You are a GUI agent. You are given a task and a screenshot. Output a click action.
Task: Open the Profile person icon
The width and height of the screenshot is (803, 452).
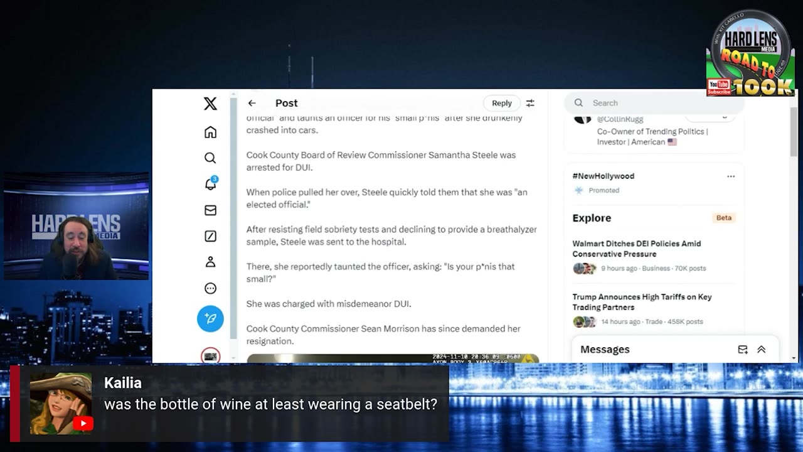tap(210, 262)
